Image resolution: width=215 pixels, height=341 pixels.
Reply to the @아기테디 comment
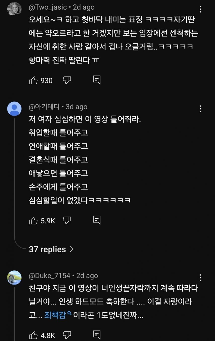(97, 220)
